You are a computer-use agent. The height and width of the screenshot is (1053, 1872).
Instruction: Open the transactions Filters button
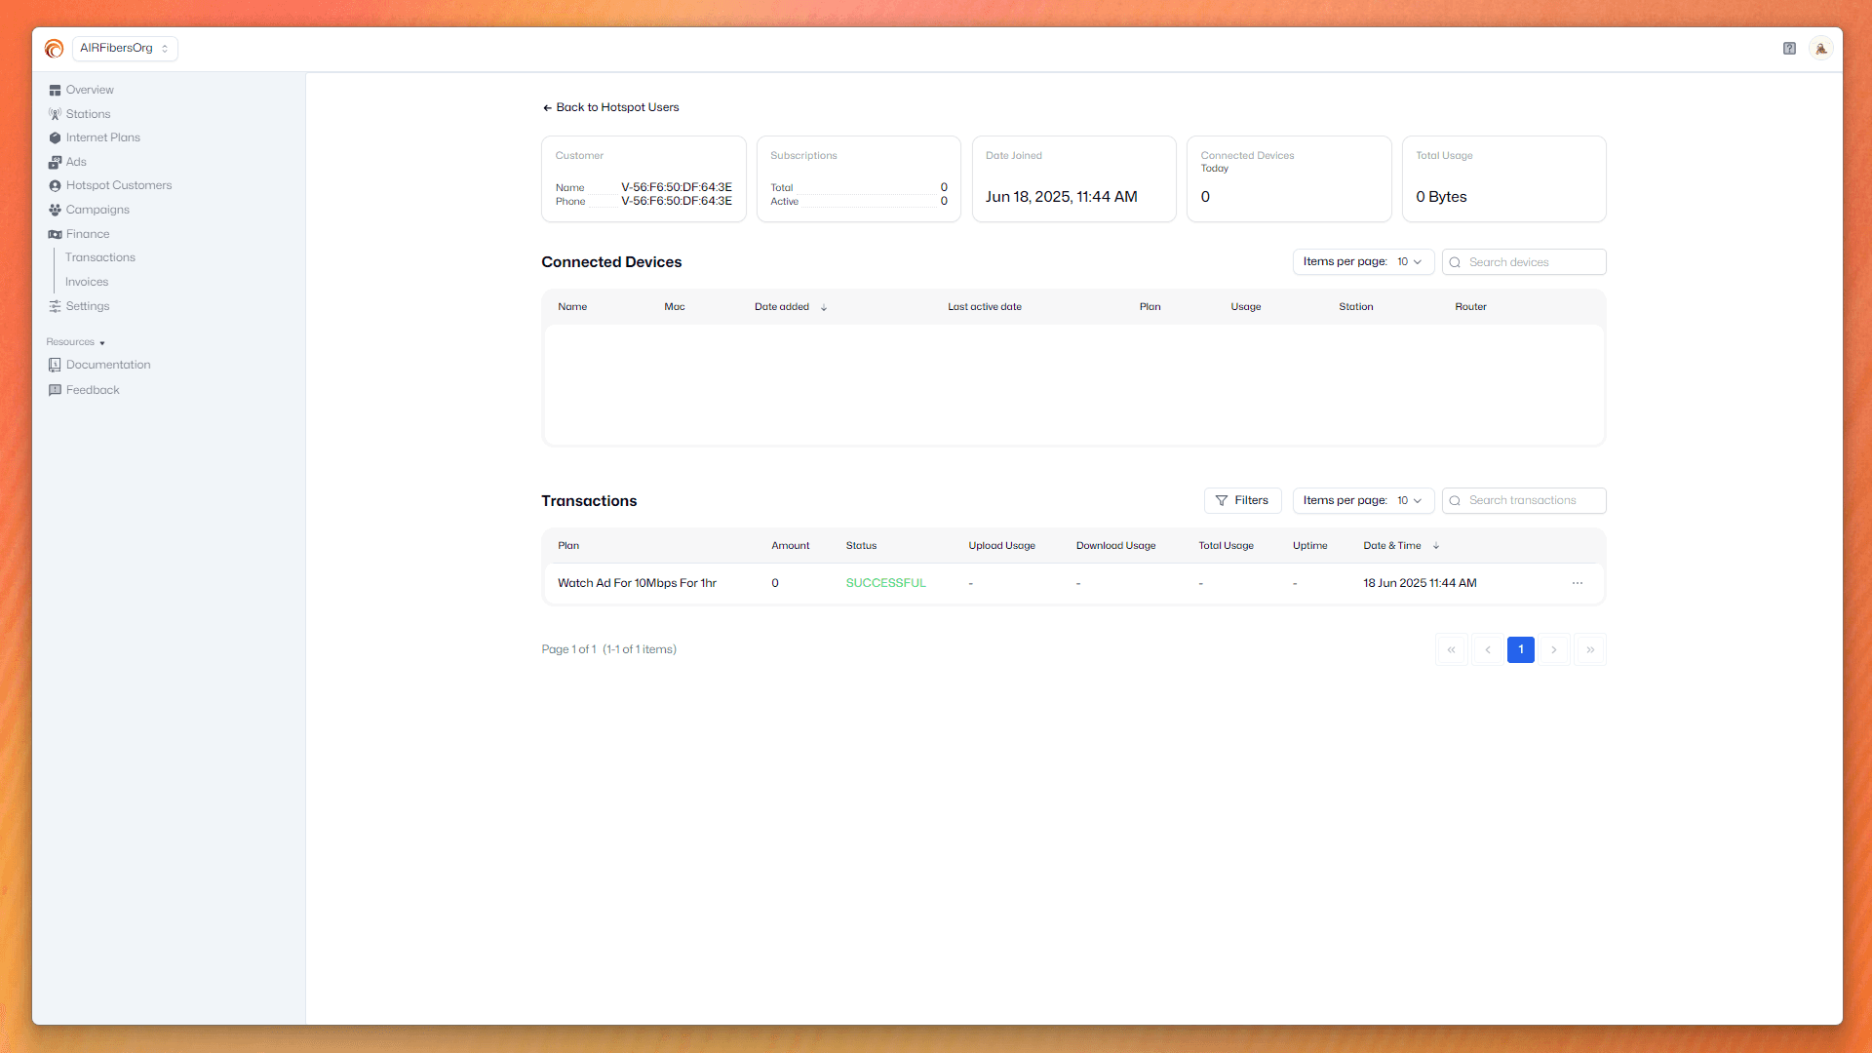(x=1242, y=500)
